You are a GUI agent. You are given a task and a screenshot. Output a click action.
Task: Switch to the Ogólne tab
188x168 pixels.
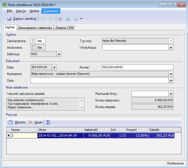pos(10,27)
